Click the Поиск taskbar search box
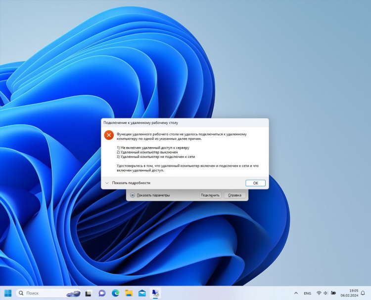Screen dimensions: 371x300 pos(48,293)
